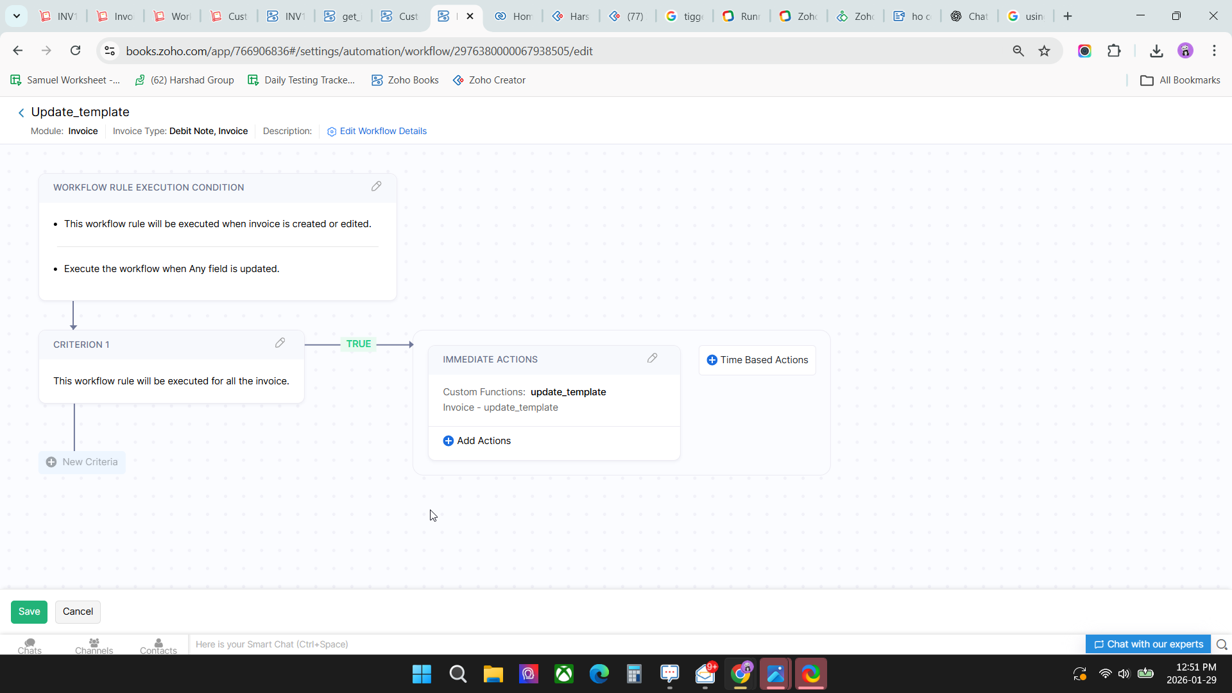Open File Explorer from the Windows taskbar
Screen dimensions: 1232x693
tap(493, 674)
